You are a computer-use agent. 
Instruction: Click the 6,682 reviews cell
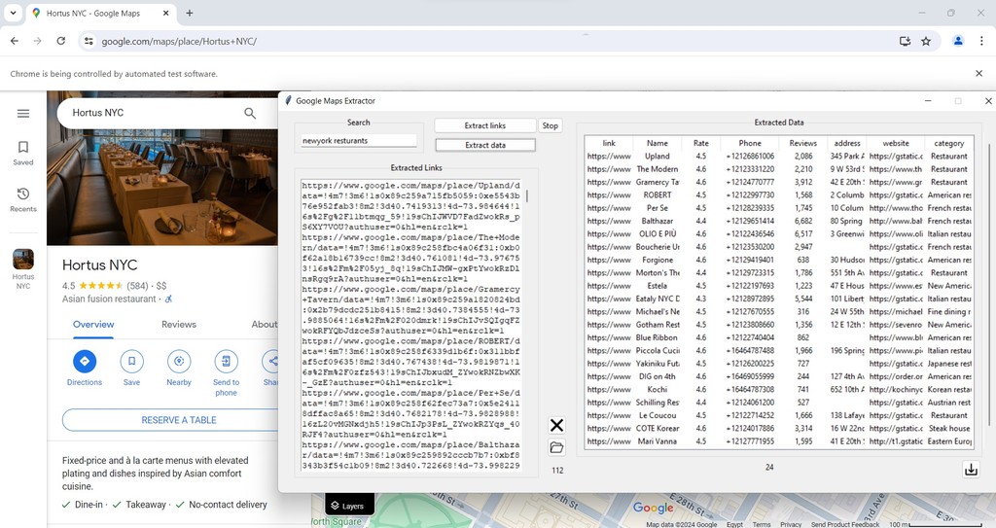[x=803, y=221]
